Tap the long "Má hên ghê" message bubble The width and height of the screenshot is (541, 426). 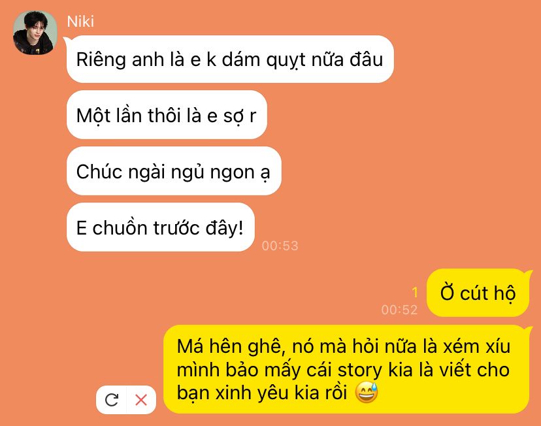[x=346, y=369]
